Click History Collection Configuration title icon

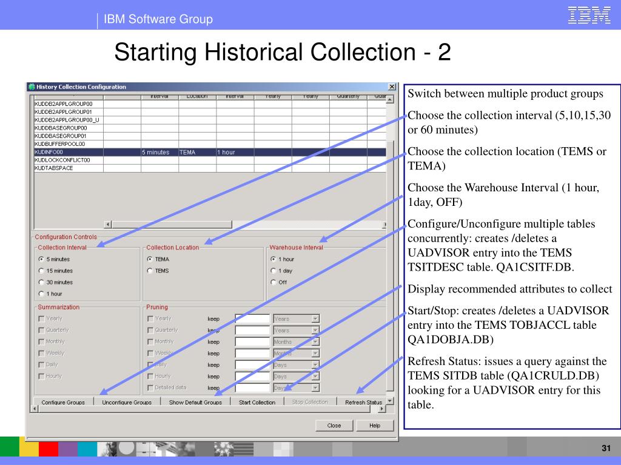tap(32, 87)
